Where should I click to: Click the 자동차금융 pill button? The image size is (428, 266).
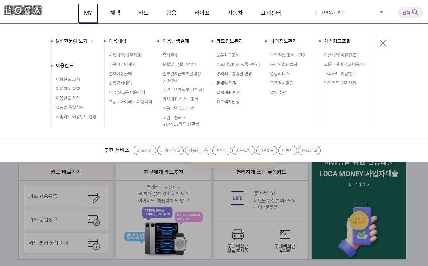click(198, 150)
